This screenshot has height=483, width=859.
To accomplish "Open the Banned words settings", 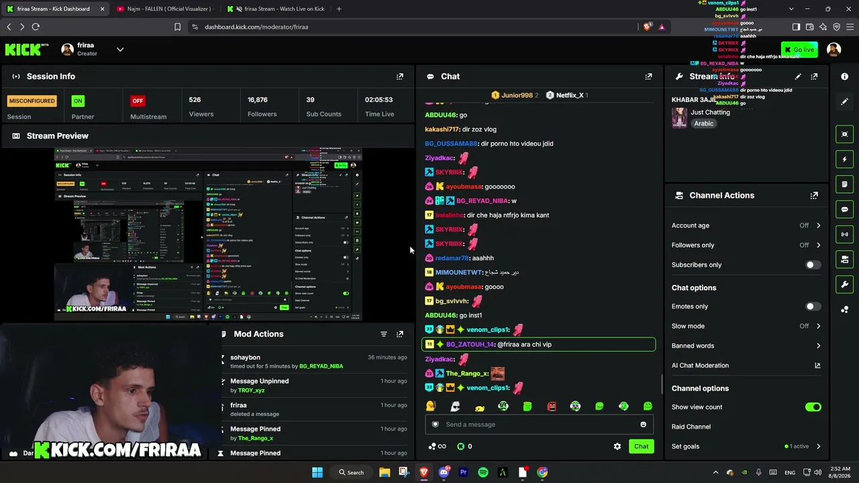I will coord(746,346).
